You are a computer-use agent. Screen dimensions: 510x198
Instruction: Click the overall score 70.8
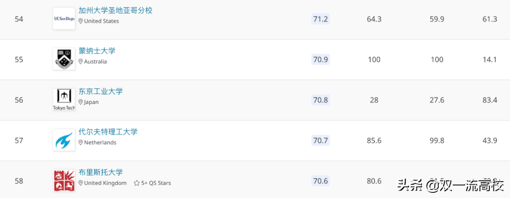pos(321,100)
